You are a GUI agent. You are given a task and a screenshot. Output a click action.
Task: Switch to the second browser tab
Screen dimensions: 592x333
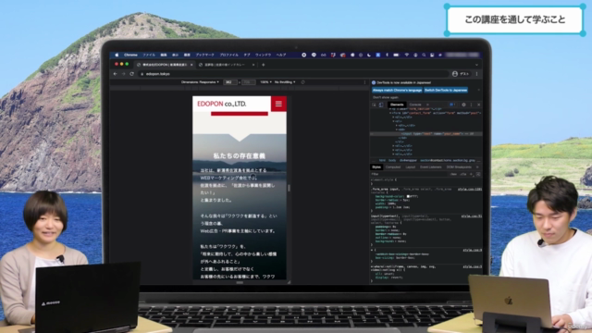point(226,65)
